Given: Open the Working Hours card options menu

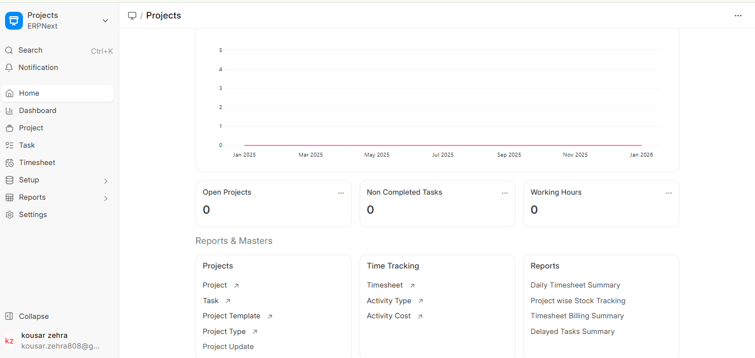Looking at the screenshot, I should (x=669, y=192).
